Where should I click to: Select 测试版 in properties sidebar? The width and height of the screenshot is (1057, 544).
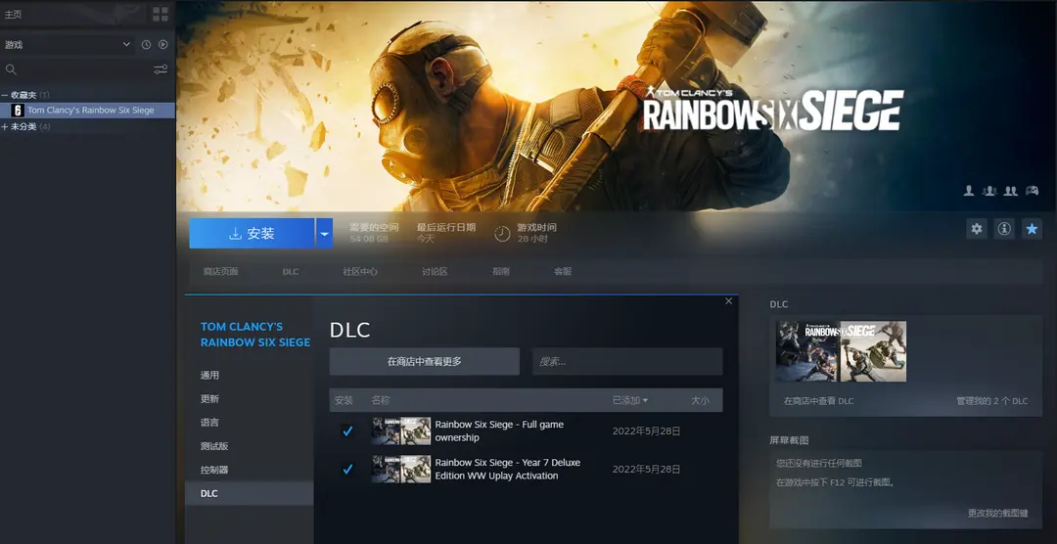pos(249,446)
